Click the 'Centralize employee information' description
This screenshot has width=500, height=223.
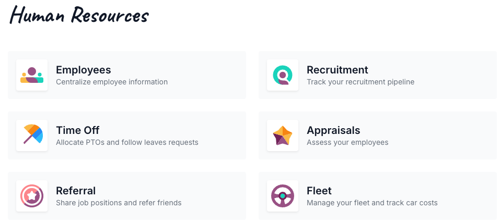[x=112, y=82]
